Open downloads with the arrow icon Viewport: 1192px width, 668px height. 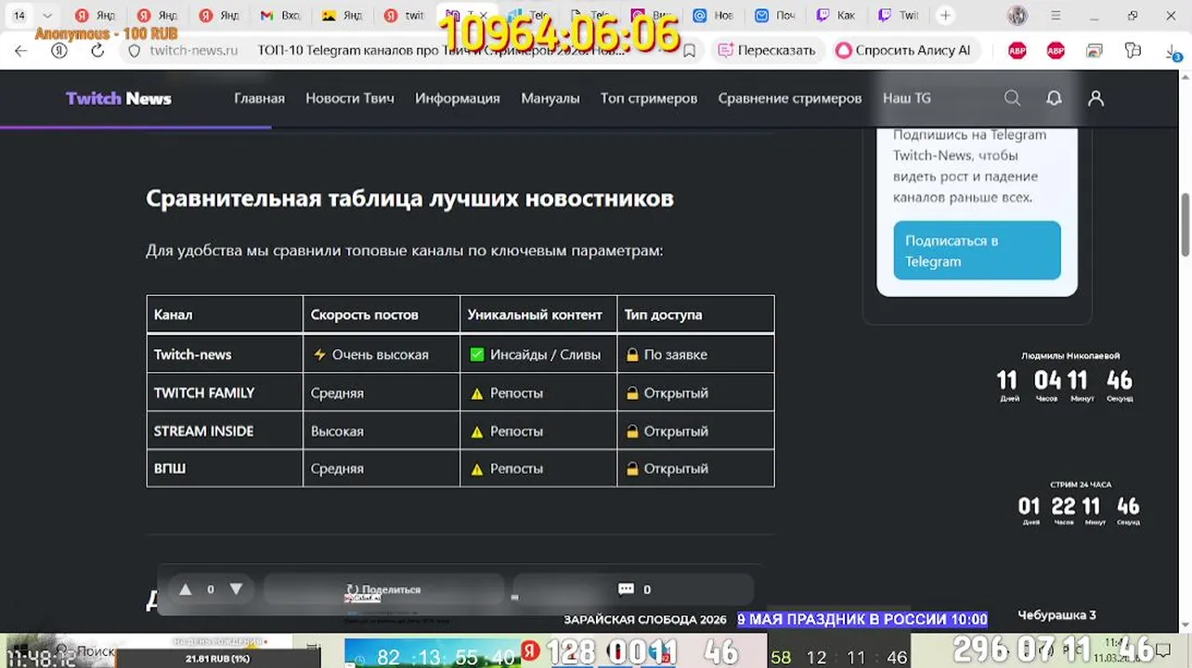point(1172,51)
